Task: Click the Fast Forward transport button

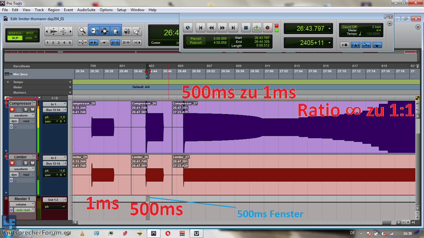Action: [222, 28]
